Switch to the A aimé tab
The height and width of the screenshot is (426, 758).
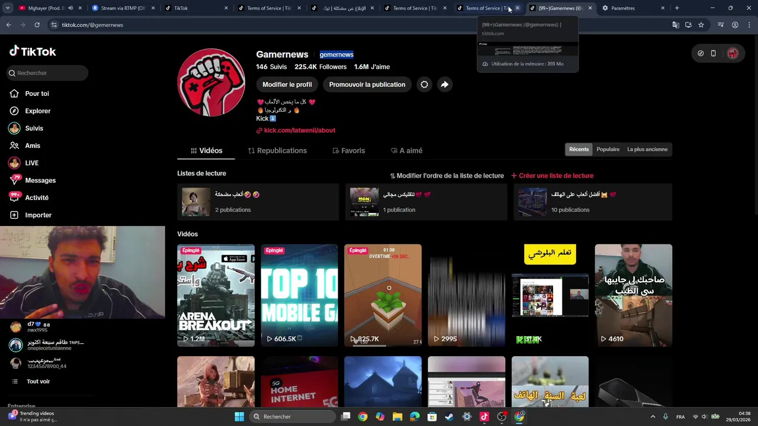point(406,150)
